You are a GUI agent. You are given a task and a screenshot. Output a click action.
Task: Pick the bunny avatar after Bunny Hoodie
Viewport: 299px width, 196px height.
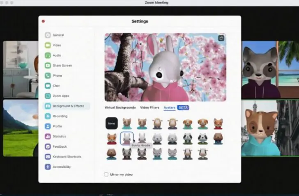(x=142, y=138)
